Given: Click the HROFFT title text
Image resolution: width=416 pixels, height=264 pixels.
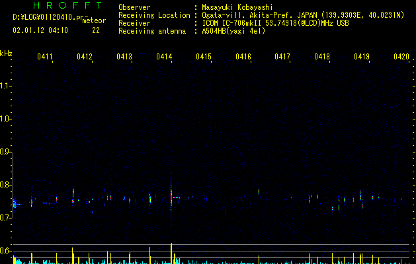Looking at the screenshot, I should [67, 5].
